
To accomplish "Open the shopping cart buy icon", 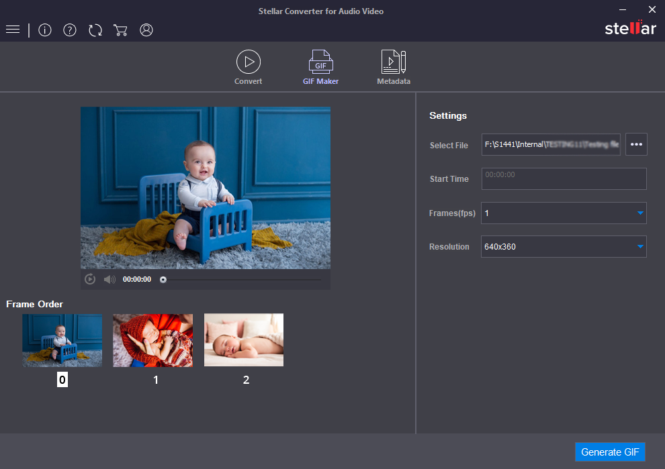I will pyautogui.click(x=120, y=30).
